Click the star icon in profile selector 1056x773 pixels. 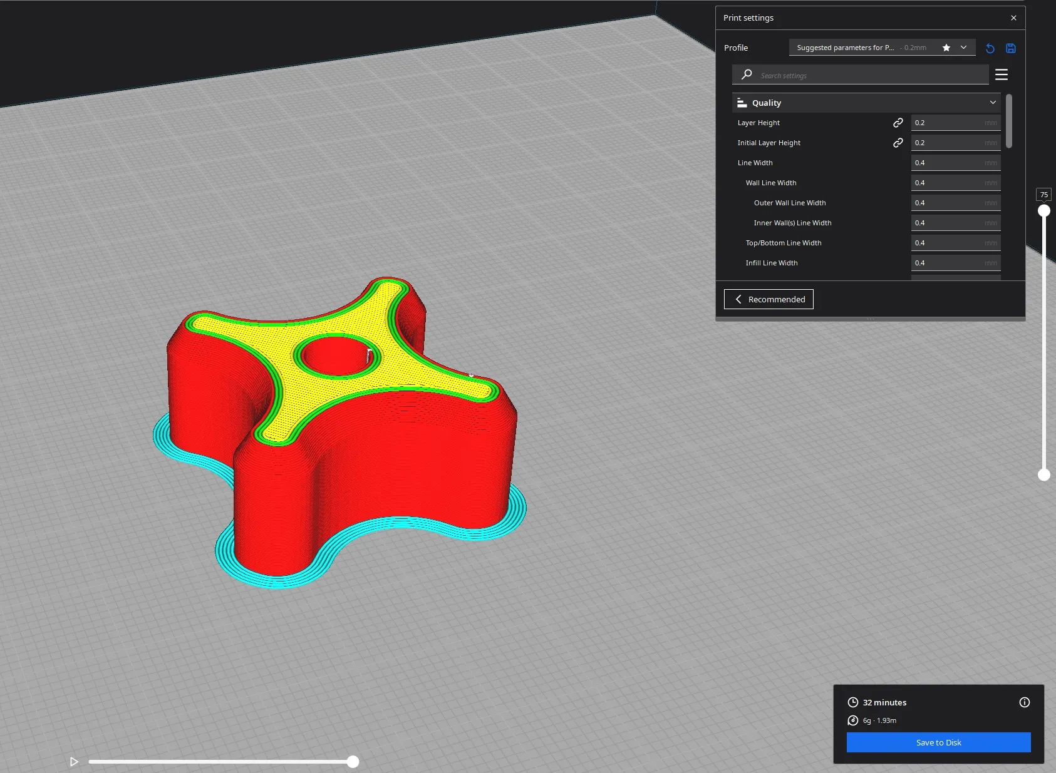click(x=946, y=48)
